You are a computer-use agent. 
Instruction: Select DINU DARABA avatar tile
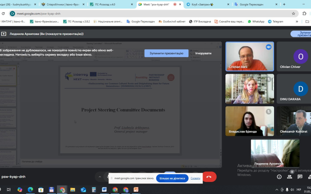(294, 89)
